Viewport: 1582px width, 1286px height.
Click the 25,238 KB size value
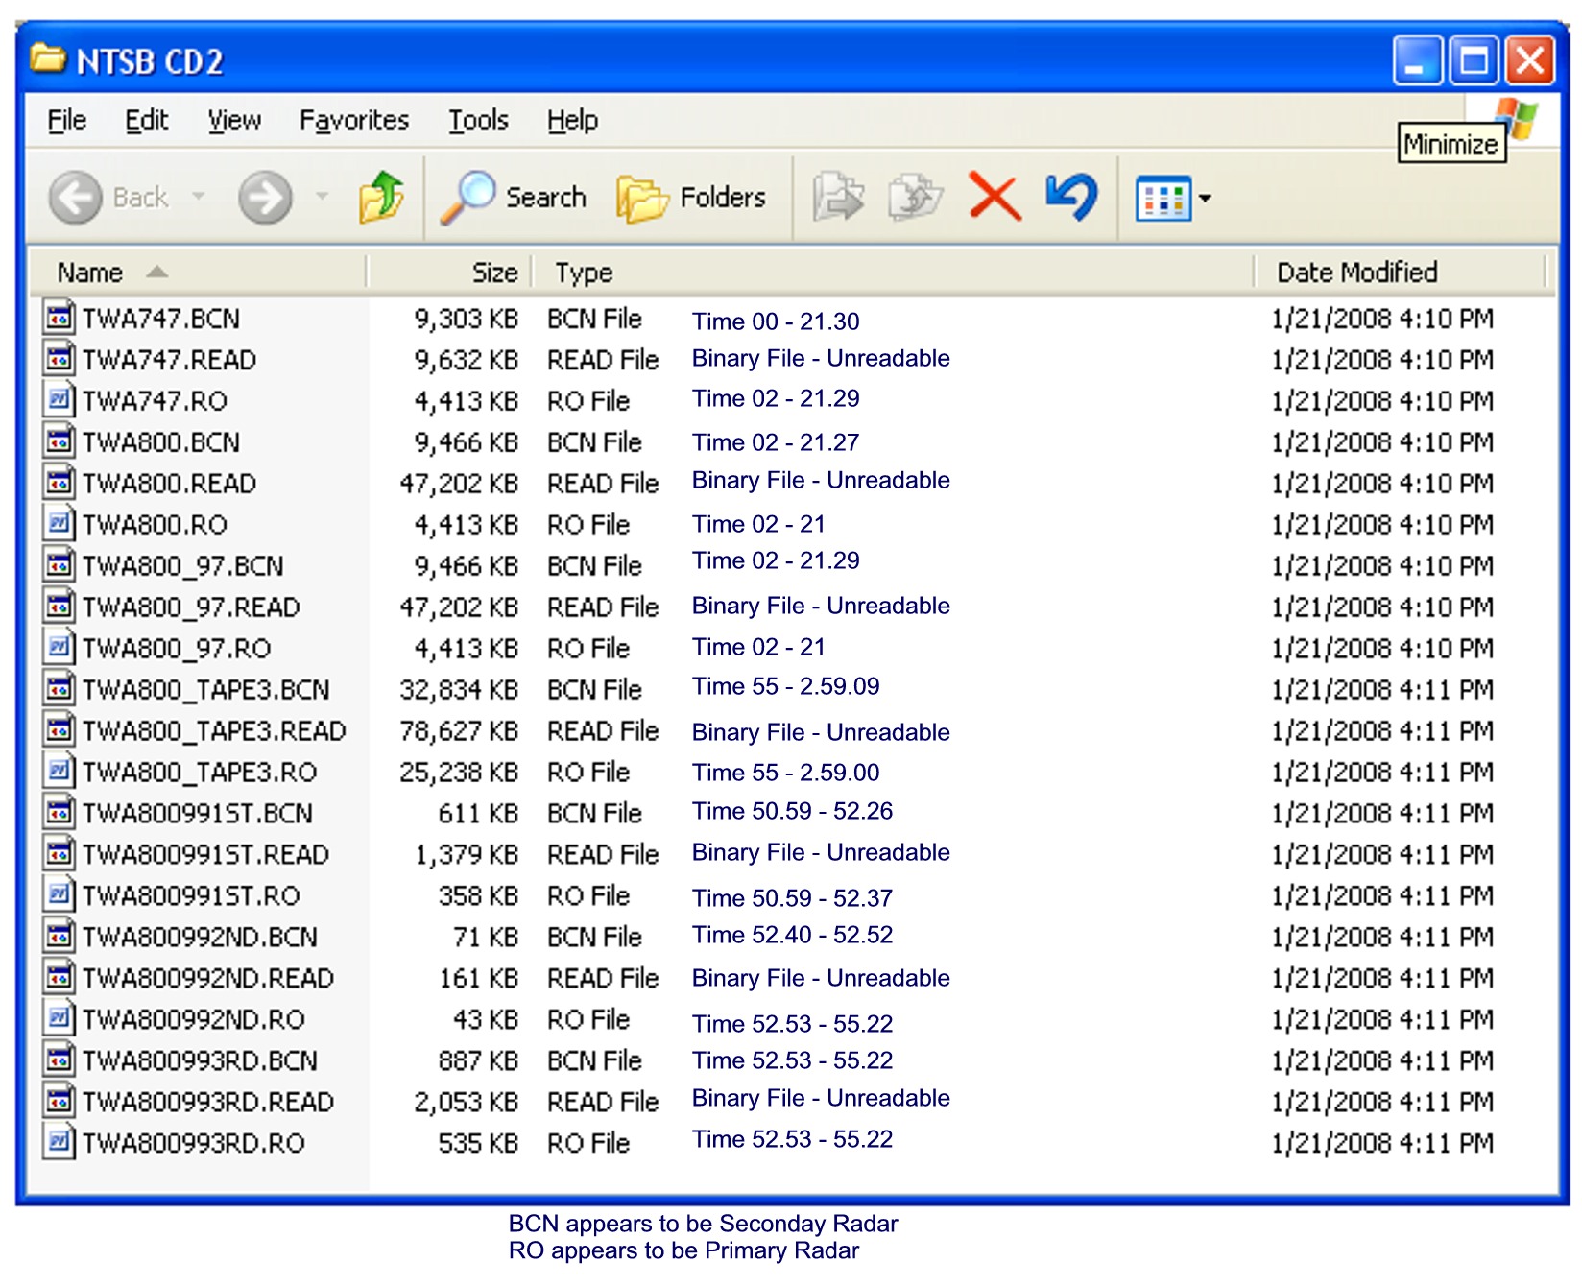(459, 773)
